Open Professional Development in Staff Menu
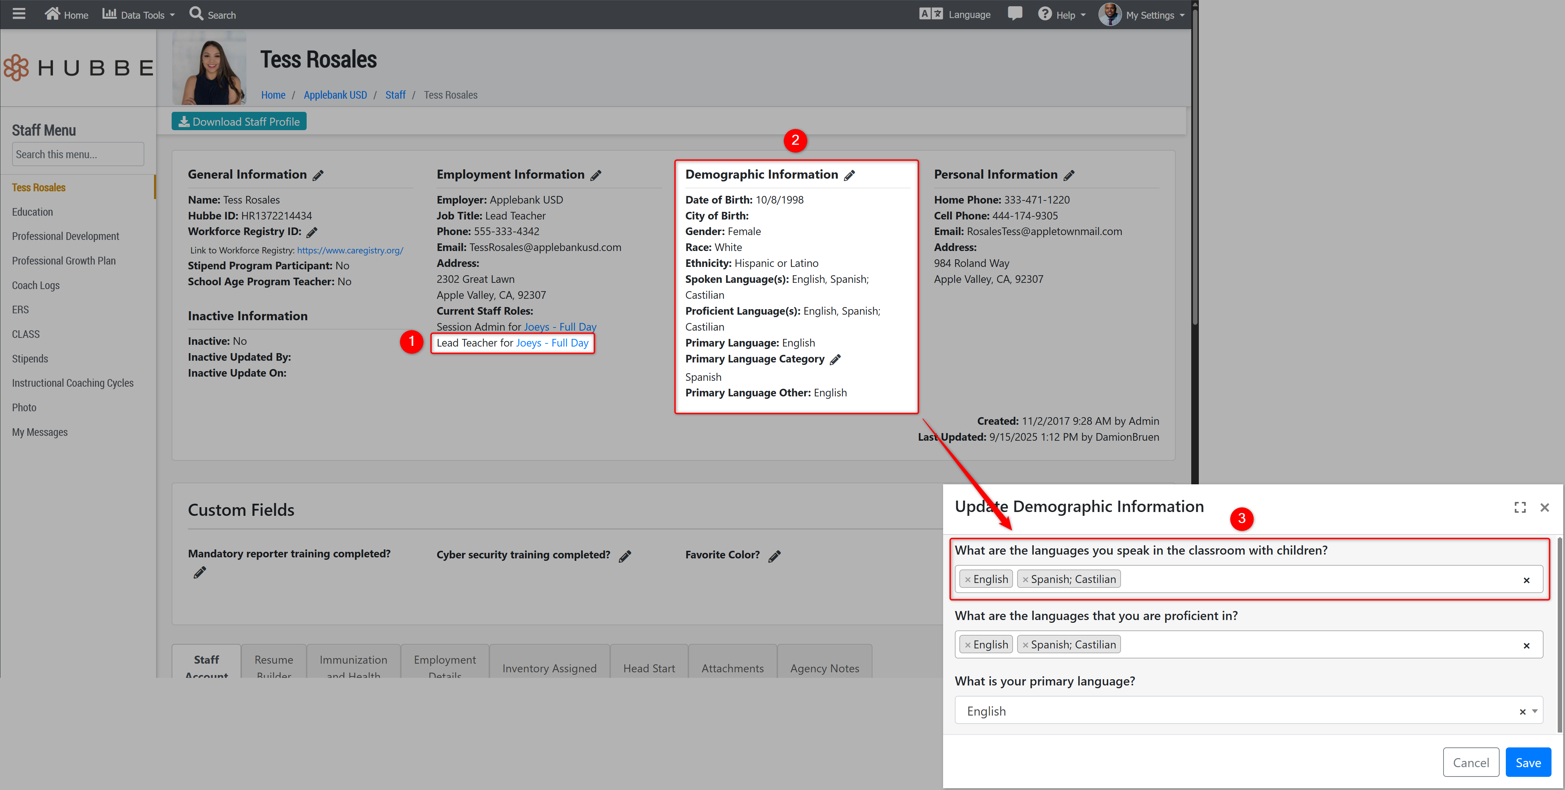Image resolution: width=1565 pixels, height=790 pixels. (x=66, y=236)
